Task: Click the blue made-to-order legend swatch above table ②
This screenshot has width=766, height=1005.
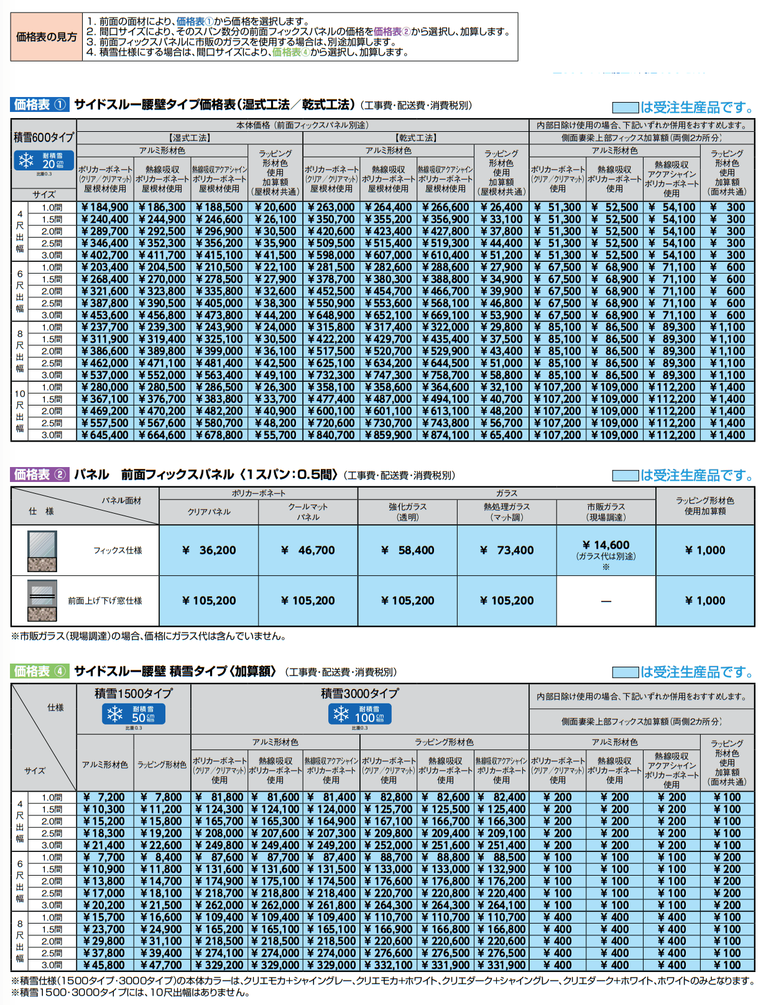Action: (x=625, y=476)
